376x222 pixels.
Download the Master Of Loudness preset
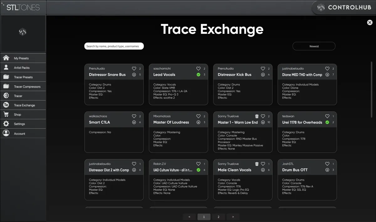pos(198,122)
